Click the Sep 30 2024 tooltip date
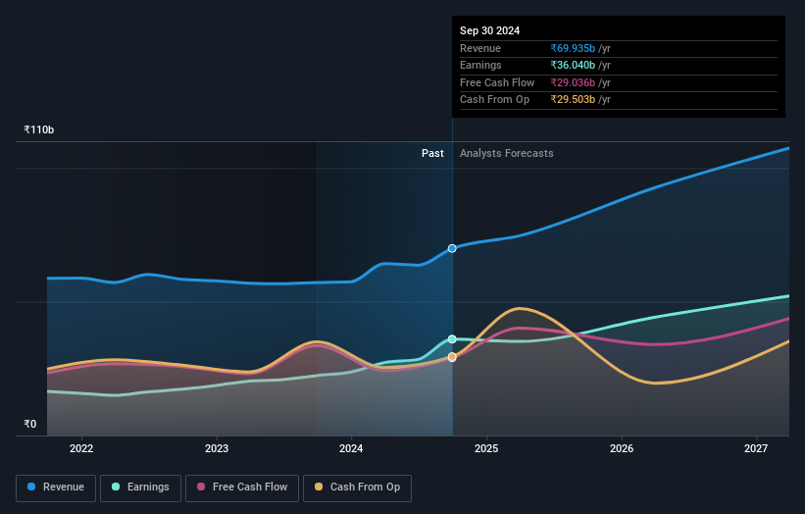Viewport: 805px width, 514px height. [x=490, y=30]
